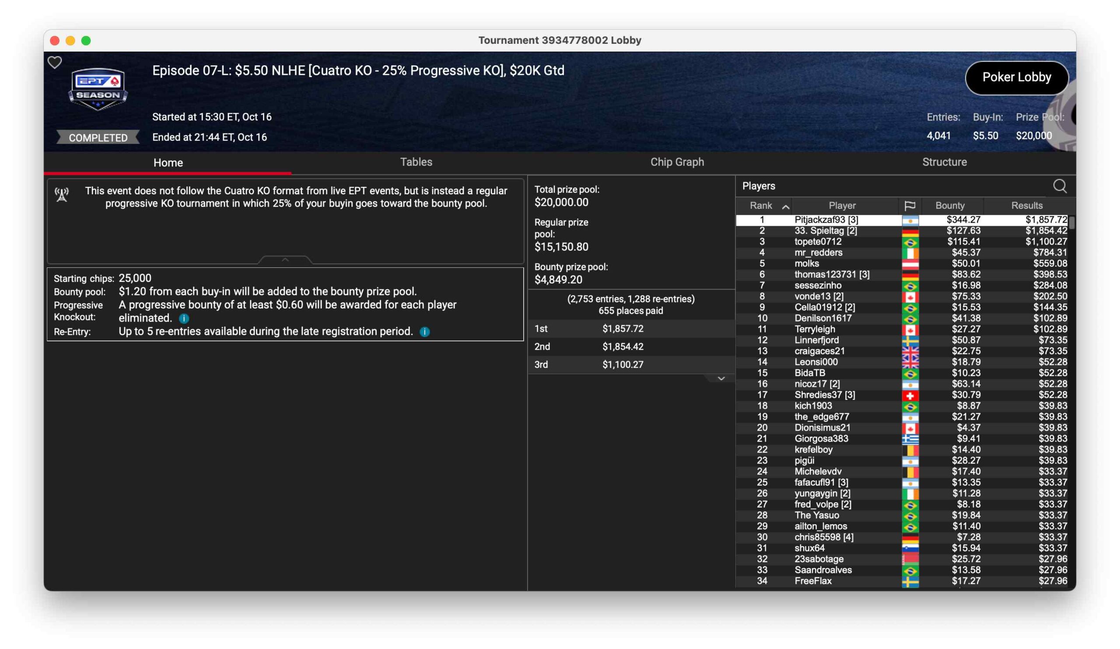1120x649 pixels.
Task: Expand the payout list chevron
Action: click(x=721, y=378)
